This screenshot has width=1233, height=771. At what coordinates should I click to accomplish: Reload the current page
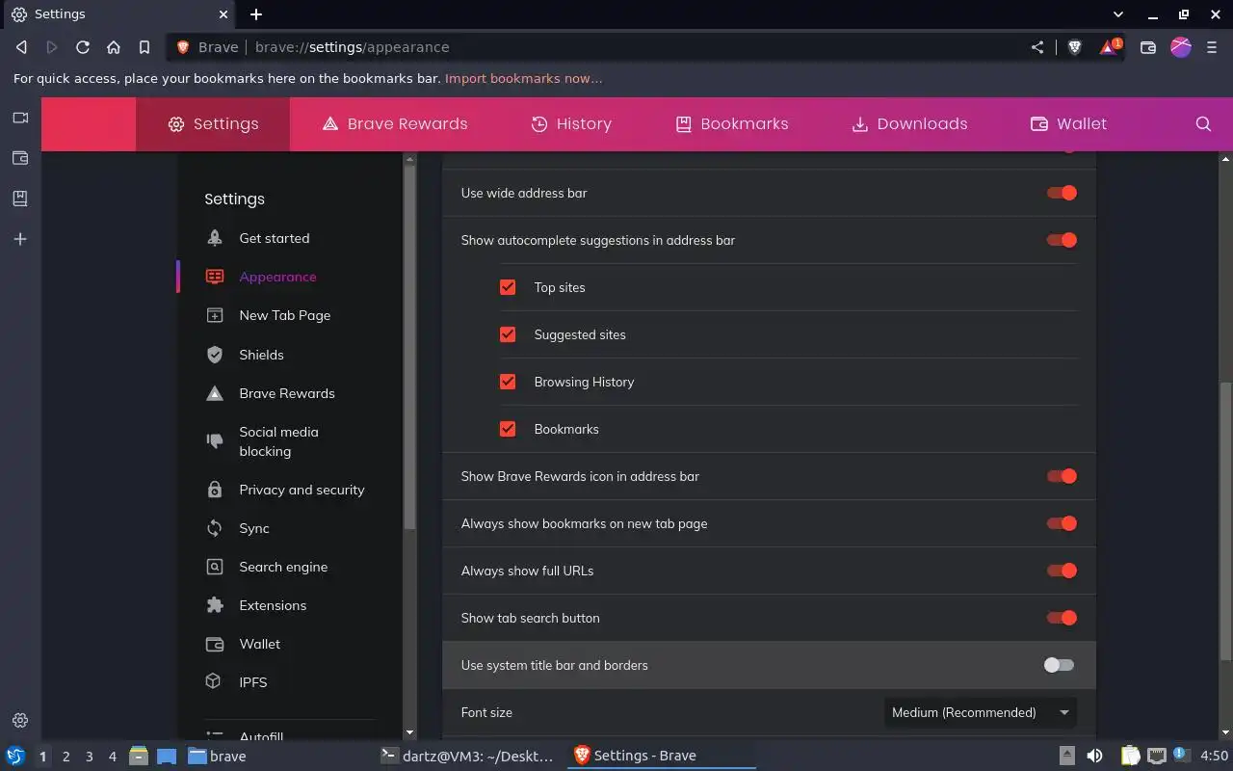pos(83,47)
